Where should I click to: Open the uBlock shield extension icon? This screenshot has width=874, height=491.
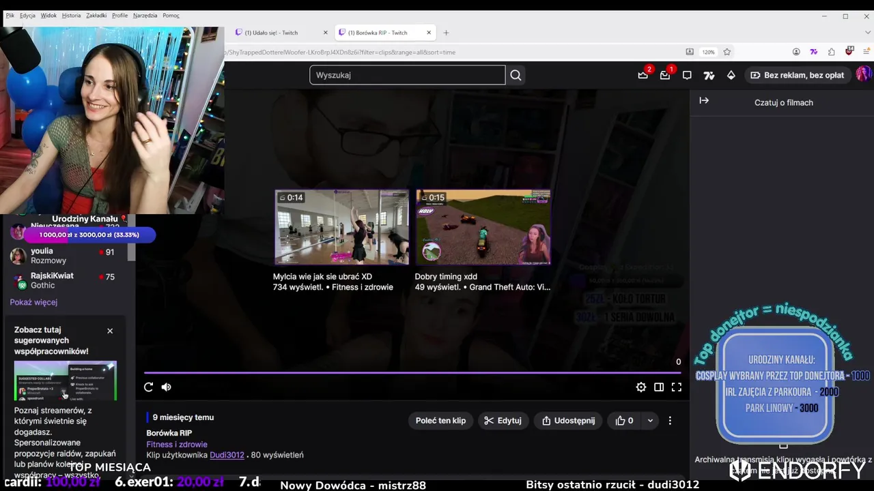[x=849, y=51]
